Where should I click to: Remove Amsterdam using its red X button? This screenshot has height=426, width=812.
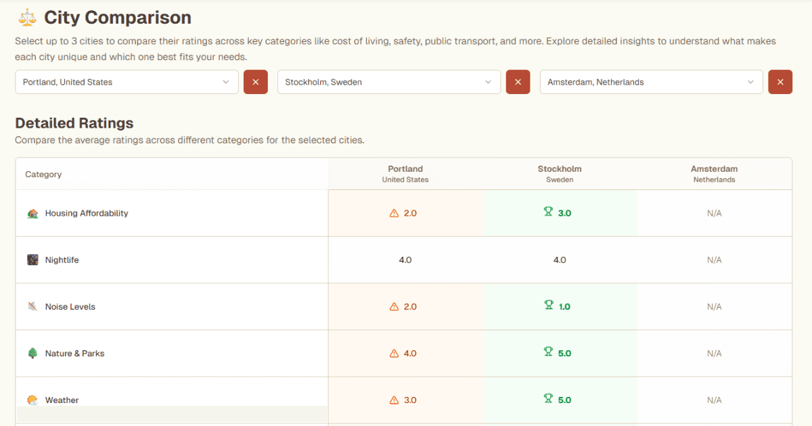pos(780,82)
